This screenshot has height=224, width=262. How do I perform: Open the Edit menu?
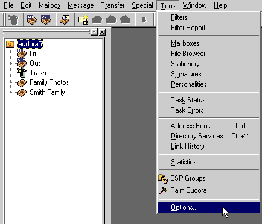(26, 5)
